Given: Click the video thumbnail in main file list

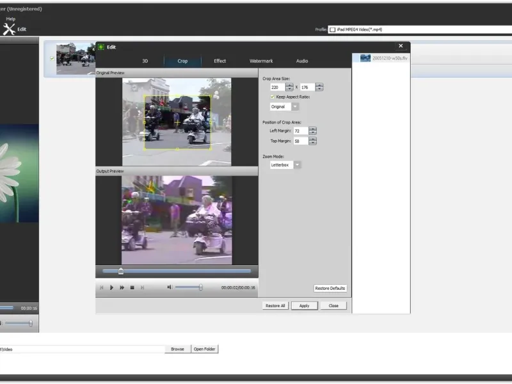Looking at the screenshot, I should tap(76, 59).
